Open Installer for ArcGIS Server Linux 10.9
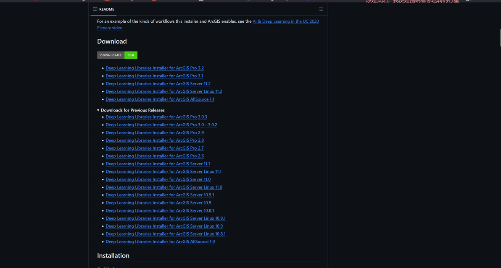 [x=164, y=226]
